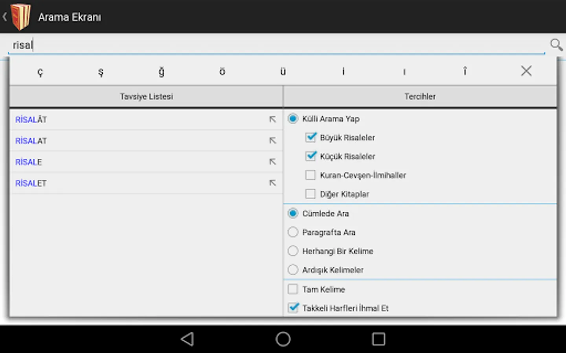Image resolution: width=566 pixels, height=353 pixels.
Task: Insert the ö character
Action: tap(222, 71)
